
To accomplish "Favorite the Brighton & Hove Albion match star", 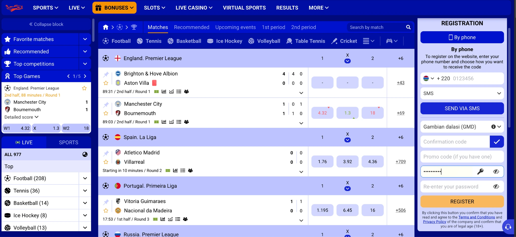I will [x=106, y=83].
